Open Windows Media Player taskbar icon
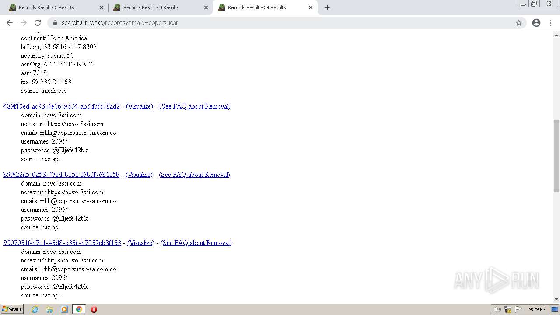This screenshot has width=560, height=315. tap(64, 309)
